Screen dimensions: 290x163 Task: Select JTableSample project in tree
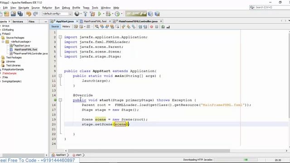point(9,73)
